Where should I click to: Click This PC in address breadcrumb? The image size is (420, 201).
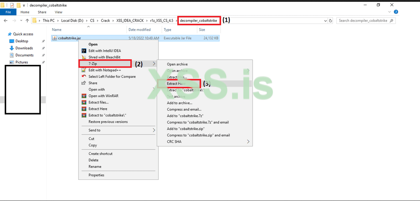(49, 20)
